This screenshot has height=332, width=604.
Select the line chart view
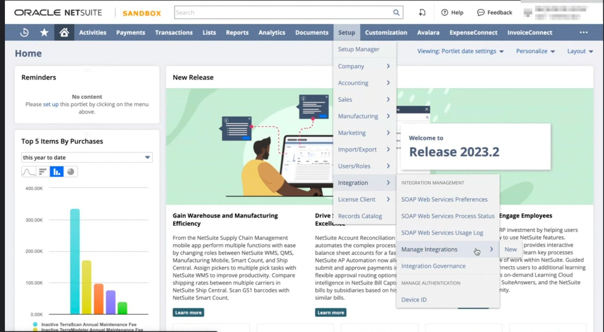[29, 172]
